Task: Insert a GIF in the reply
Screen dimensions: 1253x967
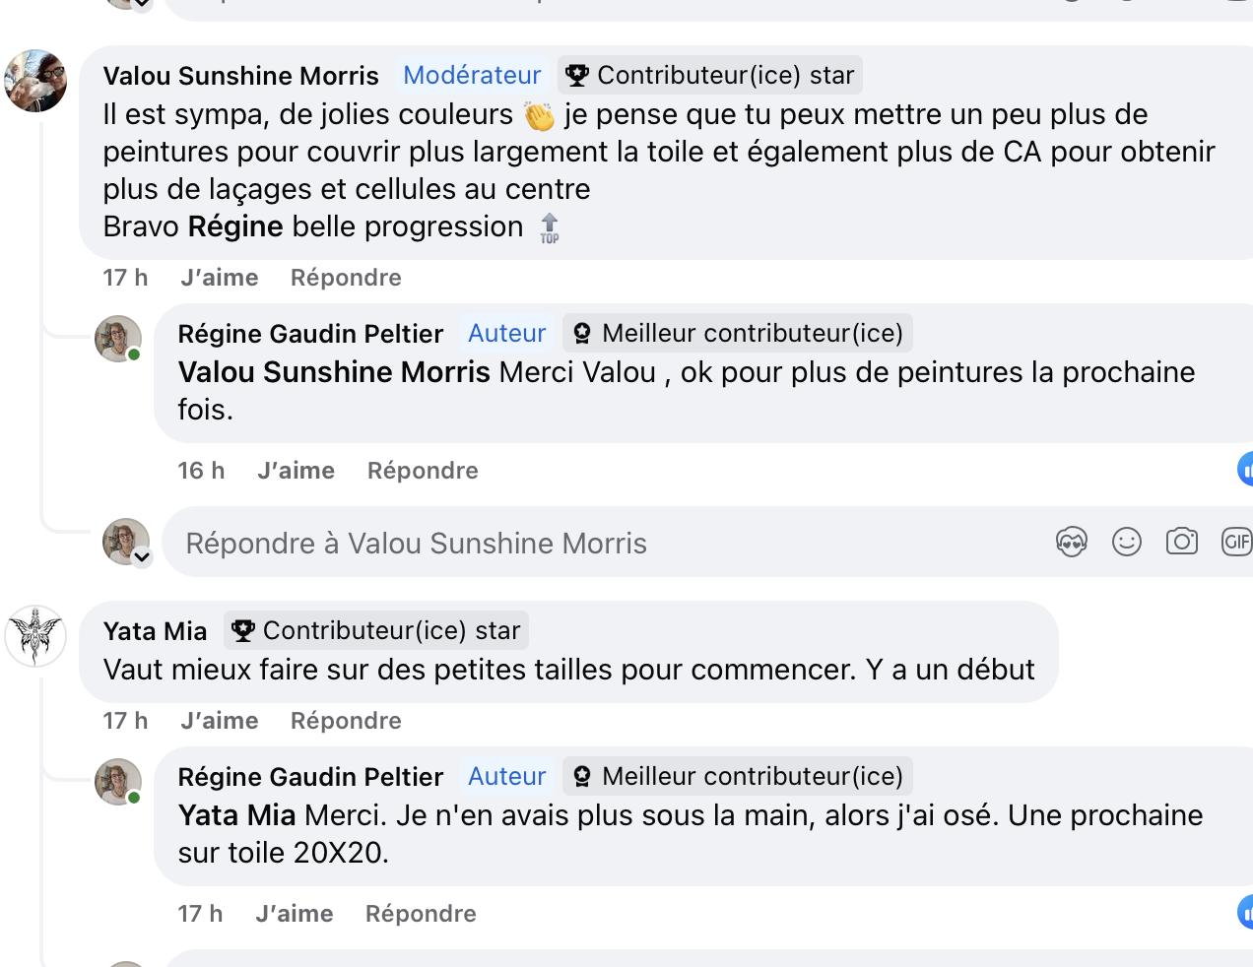Action: click(1236, 542)
